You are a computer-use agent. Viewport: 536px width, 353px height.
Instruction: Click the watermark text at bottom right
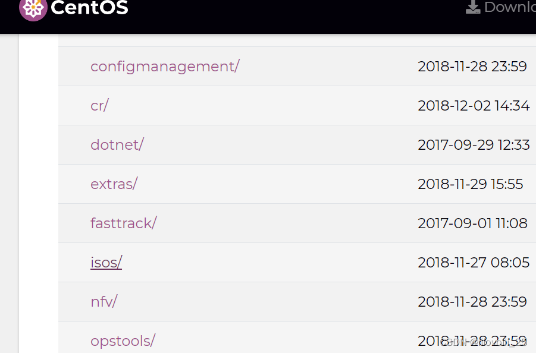coord(485,343)
